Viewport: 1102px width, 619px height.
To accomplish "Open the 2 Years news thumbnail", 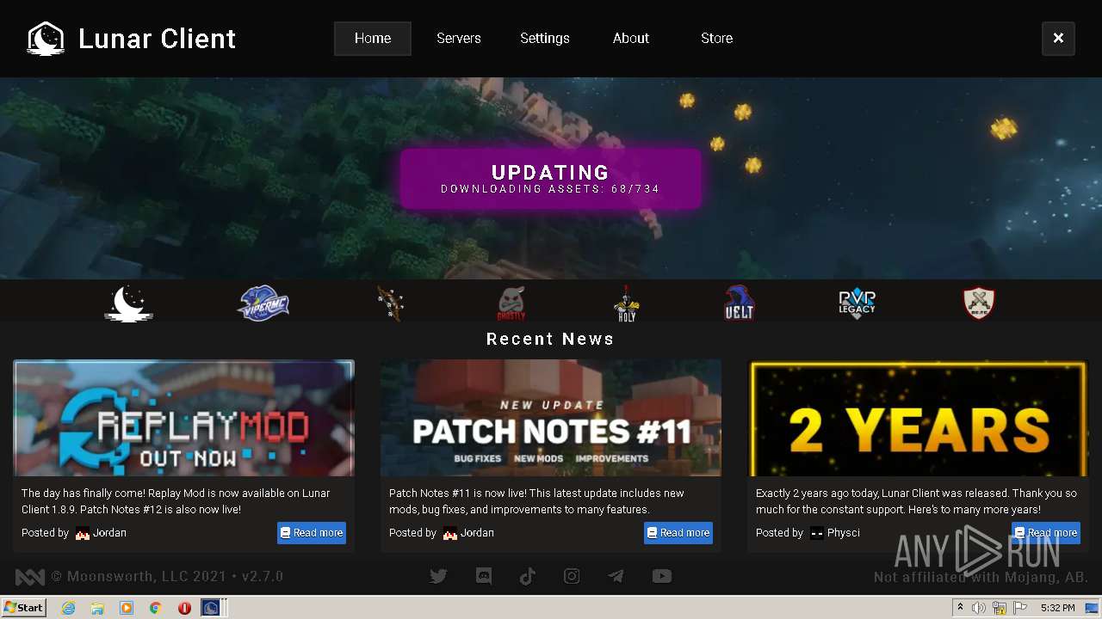I will pos(918,418).
